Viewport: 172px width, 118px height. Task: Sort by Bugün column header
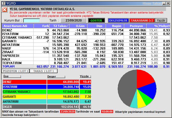coord(115,26)
